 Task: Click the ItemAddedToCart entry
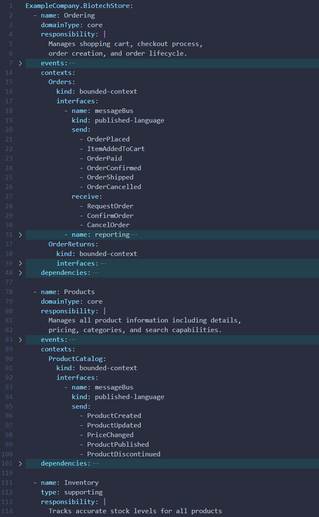pos(116,148)
